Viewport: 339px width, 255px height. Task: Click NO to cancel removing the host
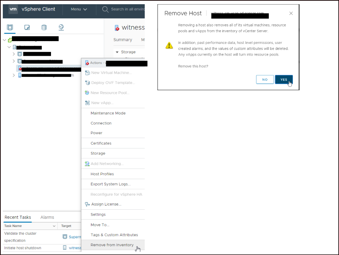[265, 79]
